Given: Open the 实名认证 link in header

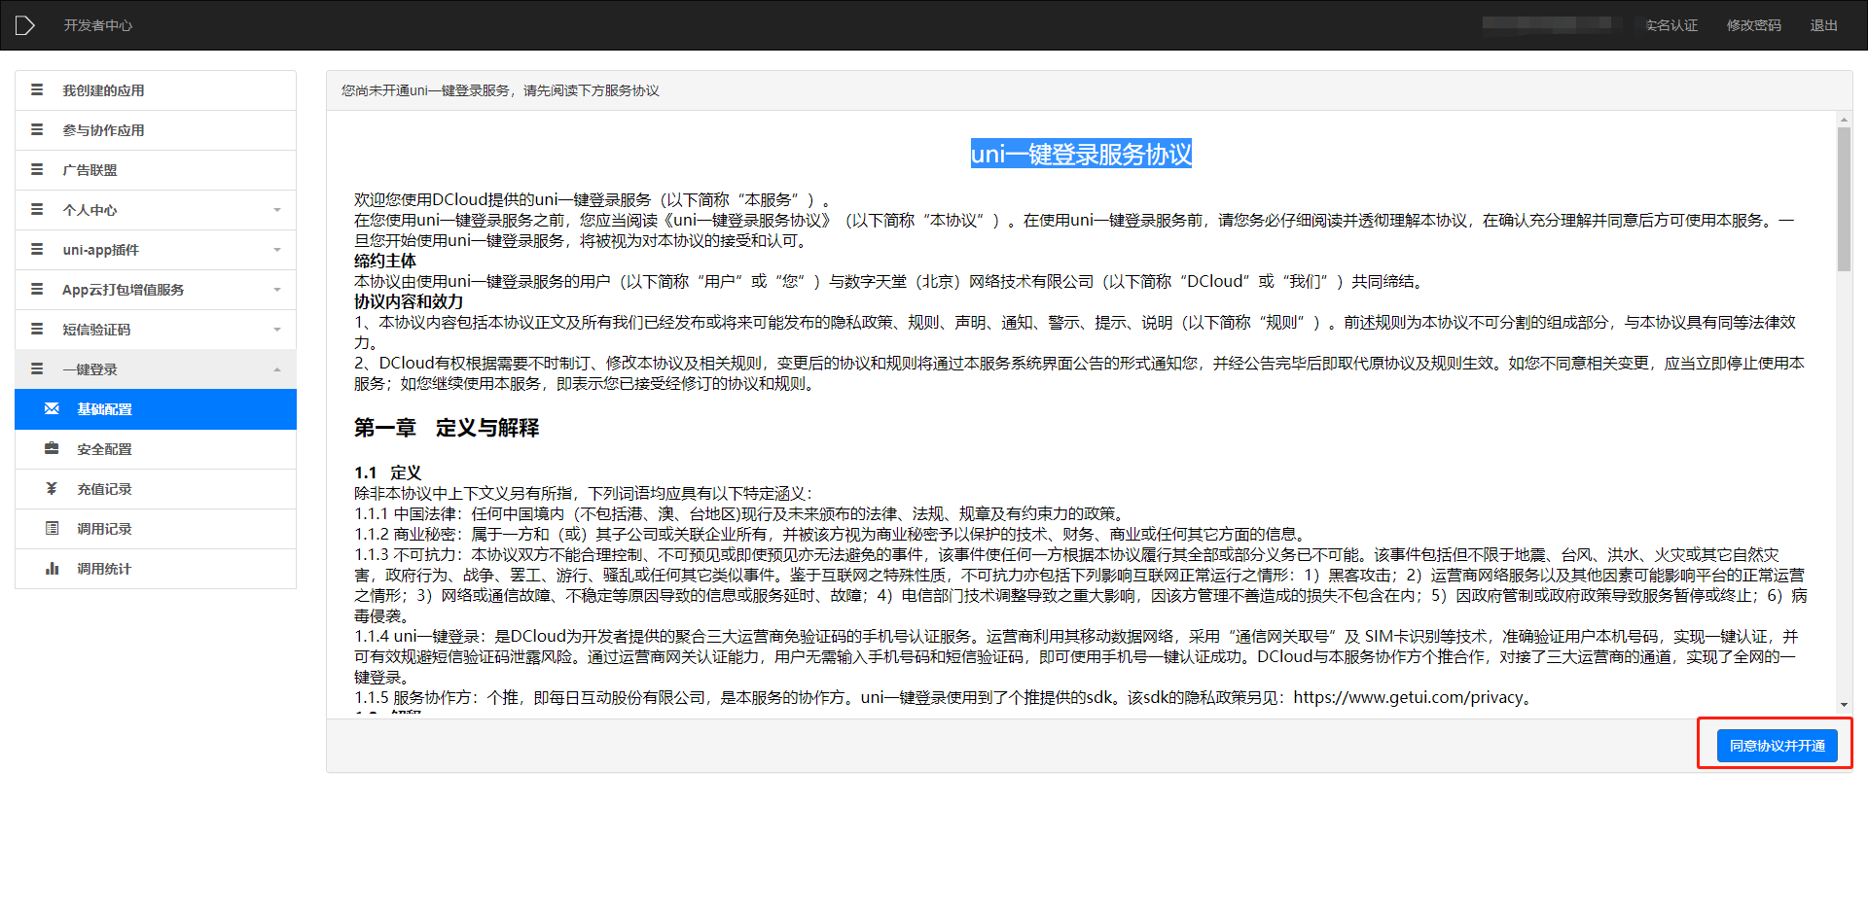Looking at the screenshot, I should point(1671,25).
